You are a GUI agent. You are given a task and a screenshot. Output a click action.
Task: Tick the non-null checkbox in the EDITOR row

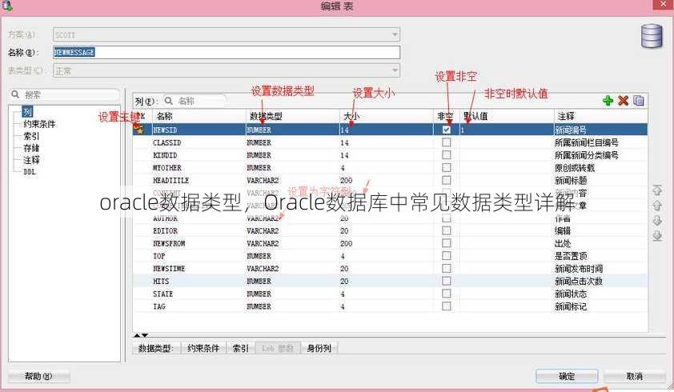pos(447,230)
